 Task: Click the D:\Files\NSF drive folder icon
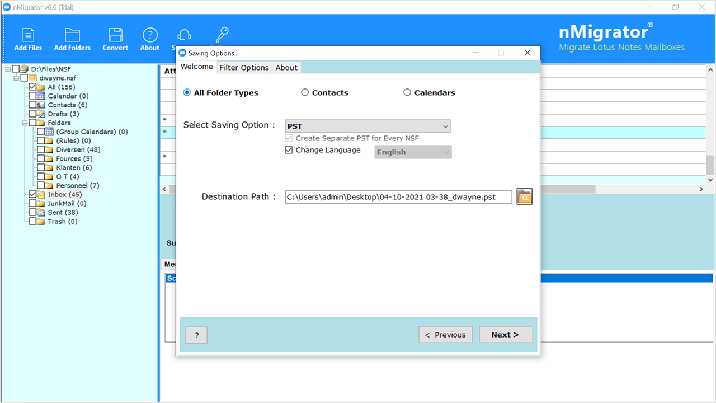click(24, 69)
